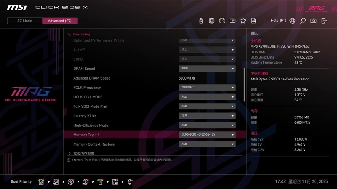Click memory capacity 32768 MB value

click(x=302, y=117)
